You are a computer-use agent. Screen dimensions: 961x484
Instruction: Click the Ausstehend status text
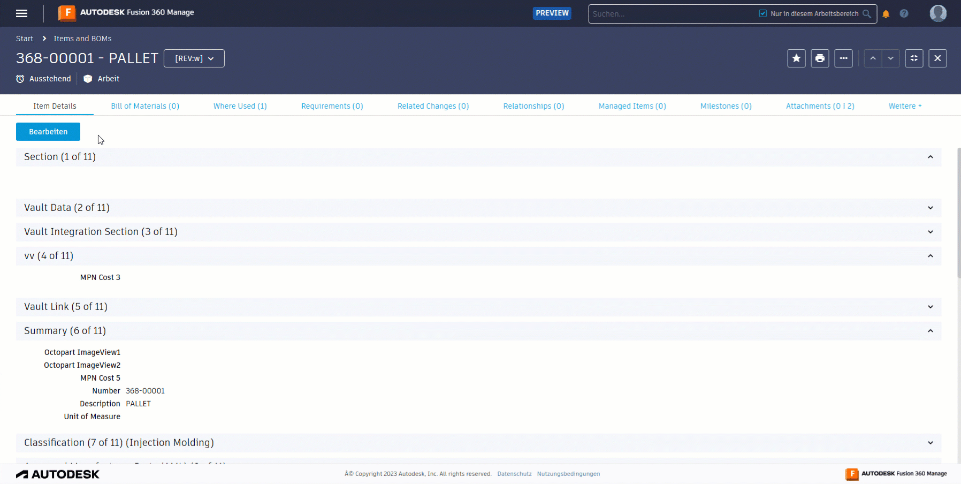point(50,79)
